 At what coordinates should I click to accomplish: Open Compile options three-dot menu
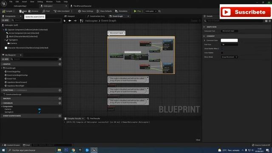pyautogui.click(x=14, y=11)
